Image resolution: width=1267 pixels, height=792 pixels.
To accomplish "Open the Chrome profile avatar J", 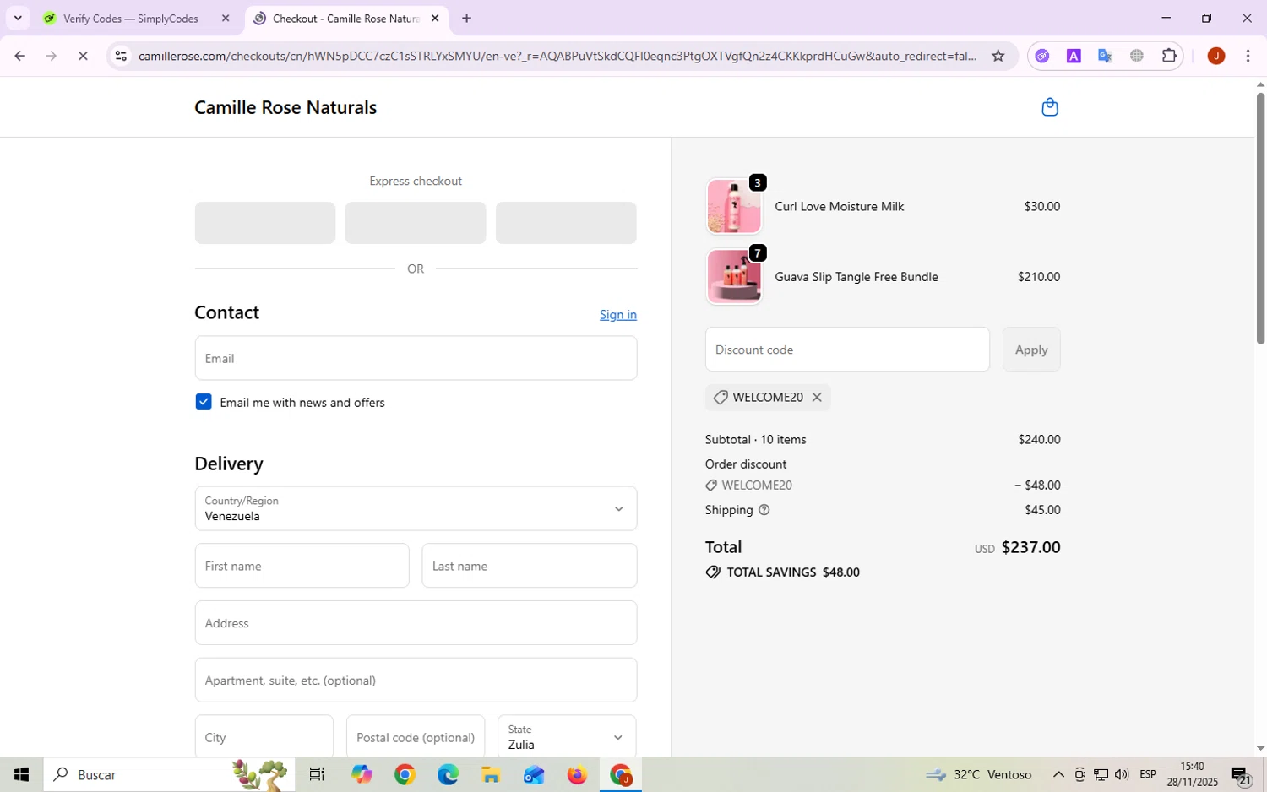I will coord(1216,56).
